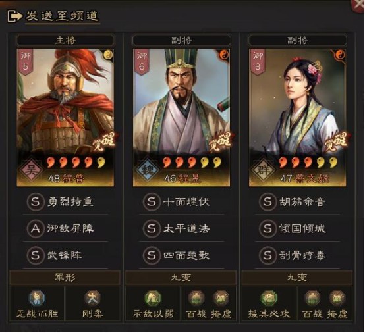Click the 发送至频道 share arrow icon
The height and width of the screenshot is (333, 365).
(x=14, y=16)
